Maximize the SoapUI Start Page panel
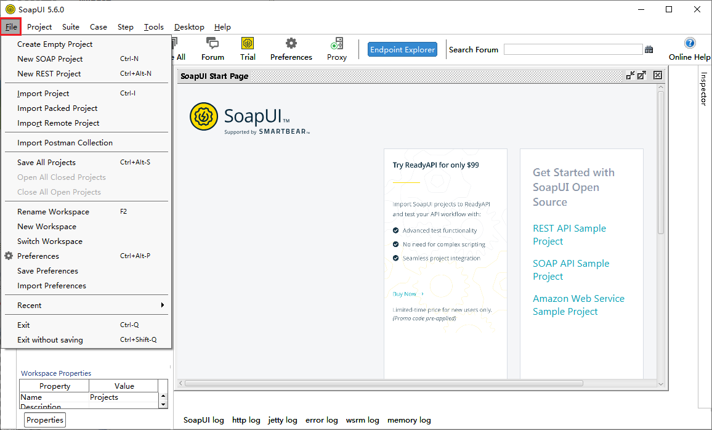This screenshot has width=712, height=430. point(642,75)
